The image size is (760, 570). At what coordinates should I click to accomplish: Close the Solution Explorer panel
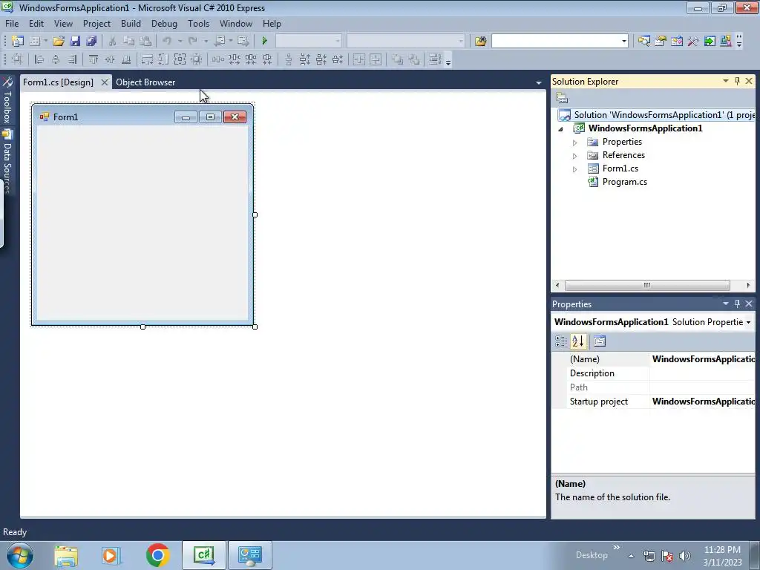click(x=749, y=81)
